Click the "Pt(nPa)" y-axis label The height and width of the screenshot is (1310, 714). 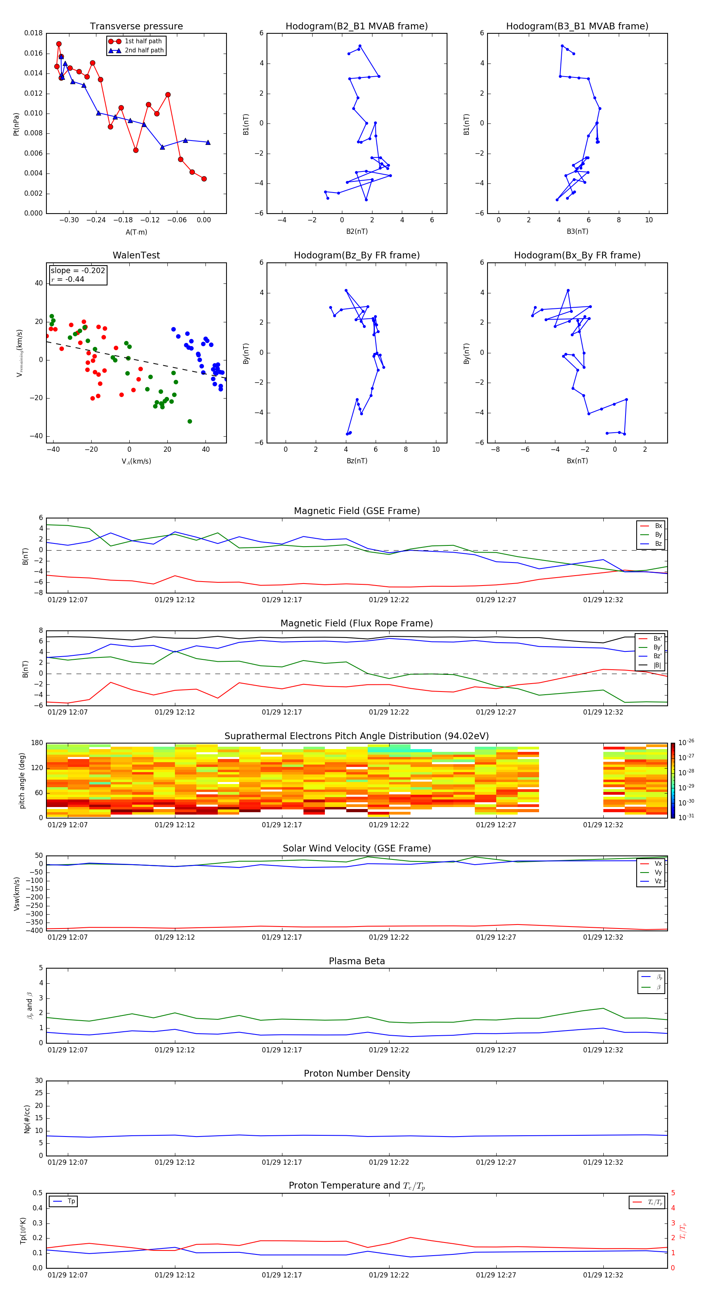(x=16, y=123)
